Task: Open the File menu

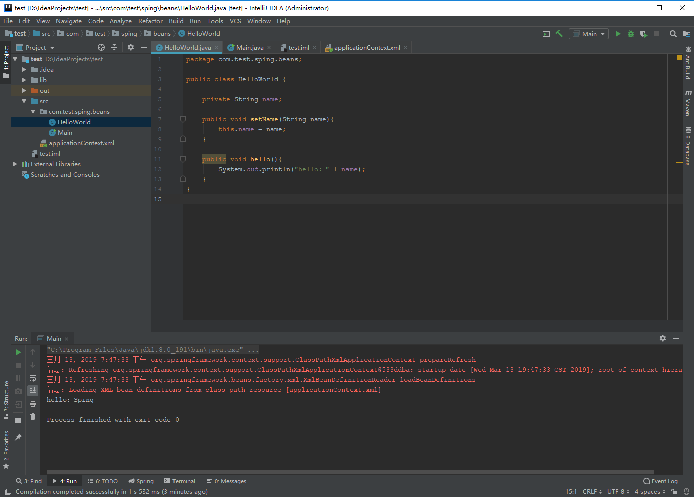Action: 8,21
